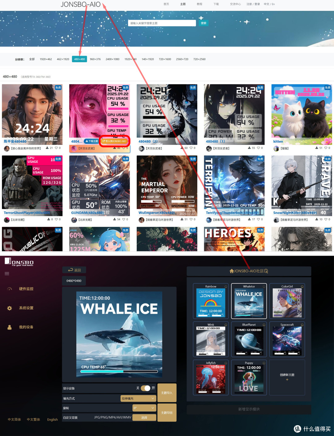The height and width of the screenshot is (436, 334).
Task: Click the JONSBO logo in the app
Action: click(19, 262)
